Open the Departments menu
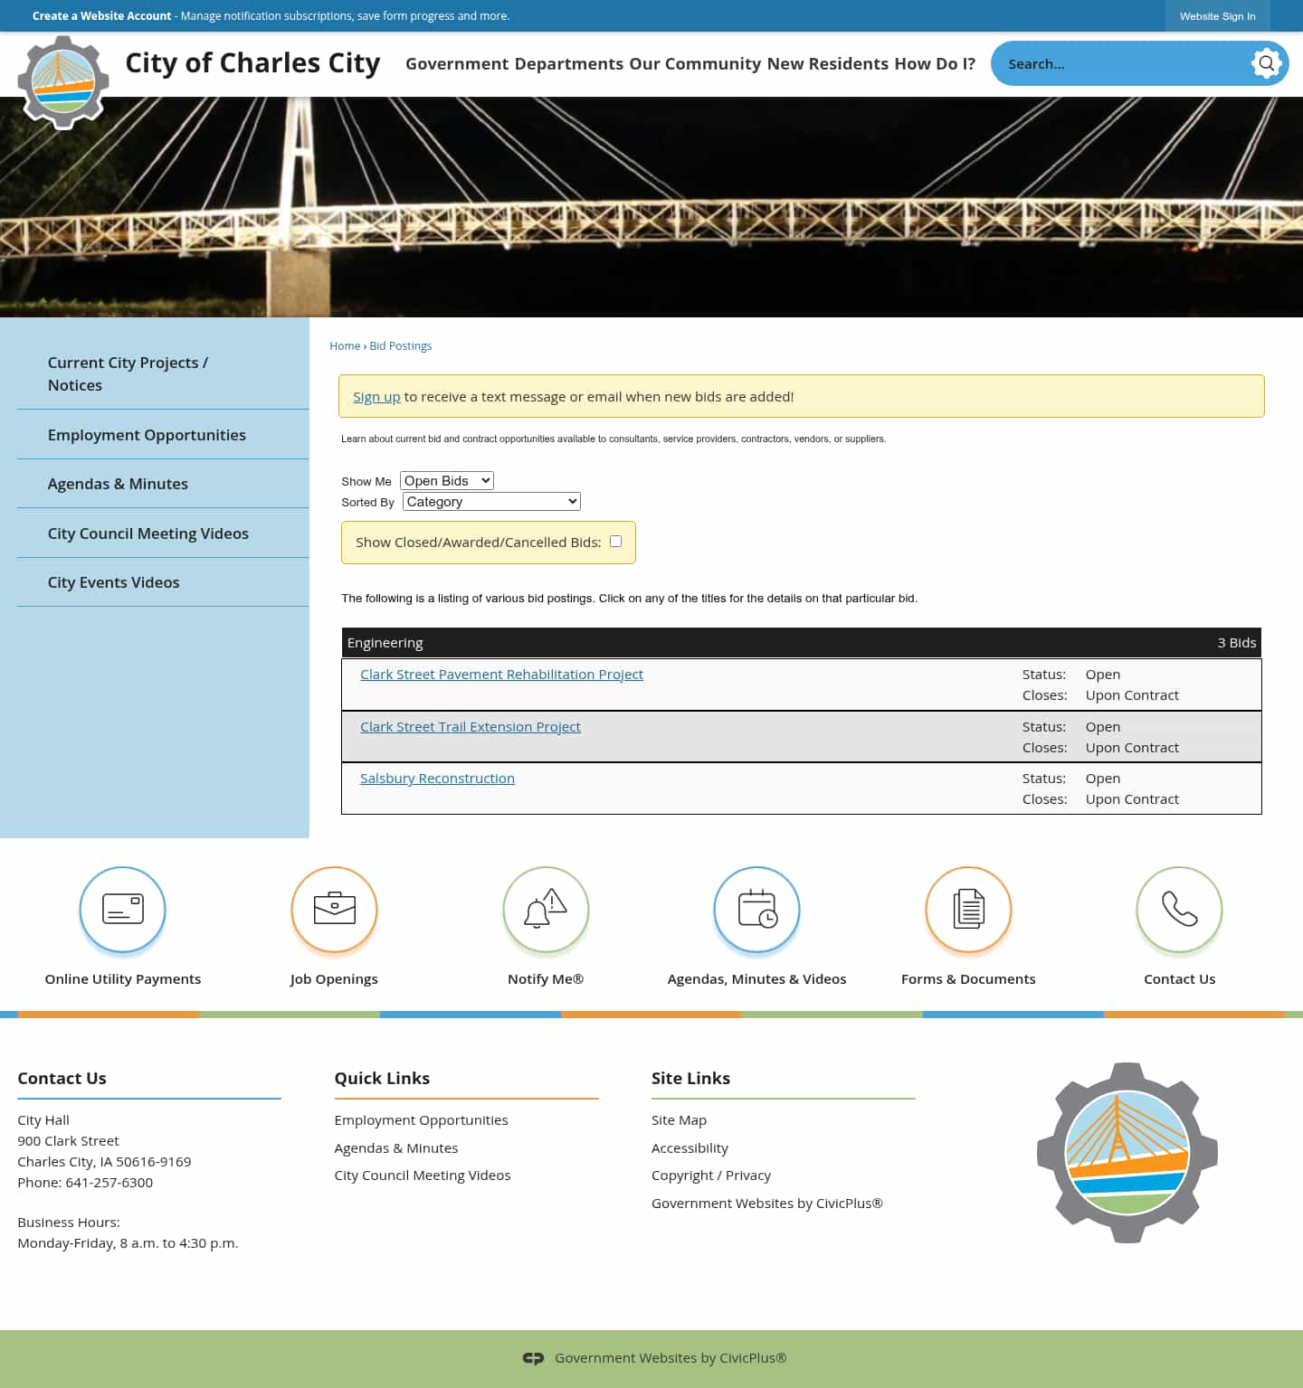This screenshot has height=1388, width=1303. pos(569,63)
